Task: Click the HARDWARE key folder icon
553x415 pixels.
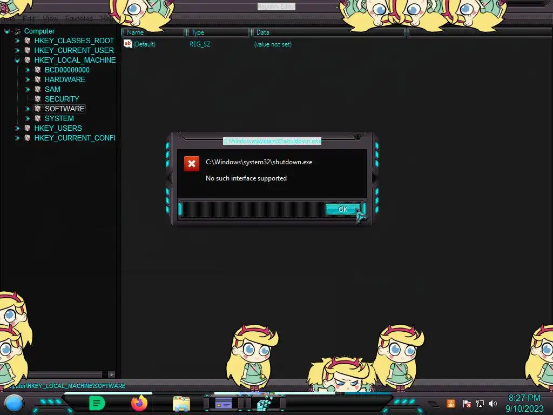Action: tap(37, 79)
